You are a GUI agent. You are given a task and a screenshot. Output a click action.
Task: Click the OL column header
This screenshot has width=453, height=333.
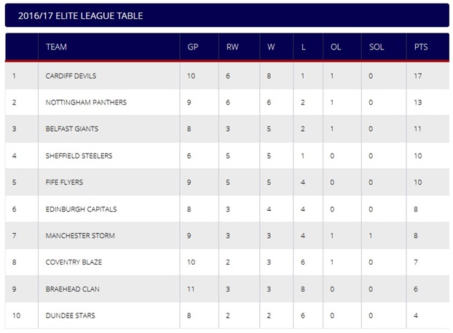pos(336,47)
